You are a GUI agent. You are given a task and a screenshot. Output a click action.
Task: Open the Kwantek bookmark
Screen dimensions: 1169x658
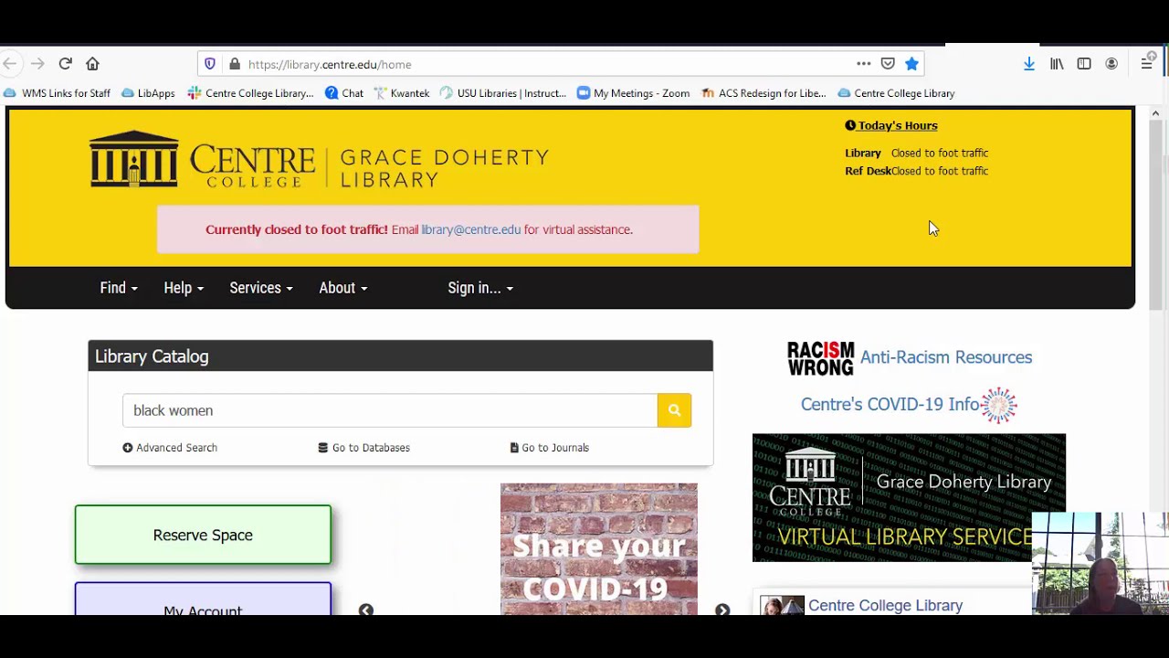401,93
